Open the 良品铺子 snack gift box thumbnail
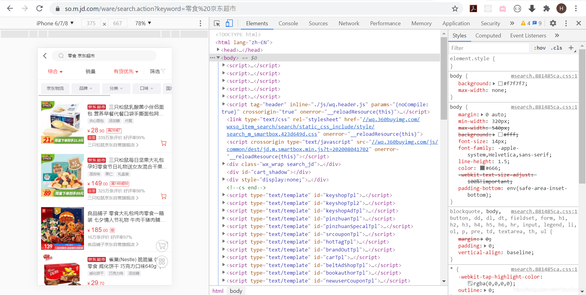 pyautogui.click(x=63, y=229)
